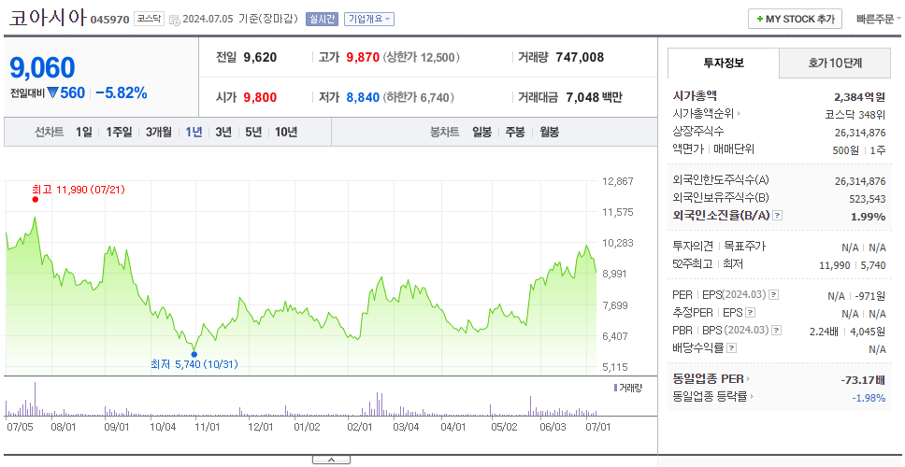
Task: Click the 고가 value 9,870
Action: point(363,58)
